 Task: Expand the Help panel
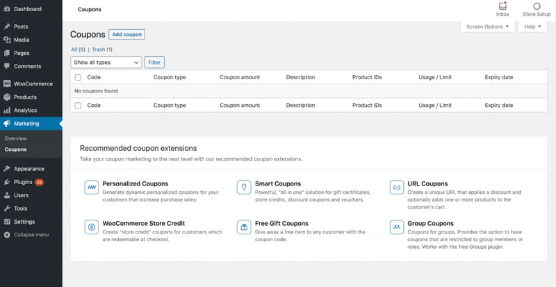tap(533, 26)
